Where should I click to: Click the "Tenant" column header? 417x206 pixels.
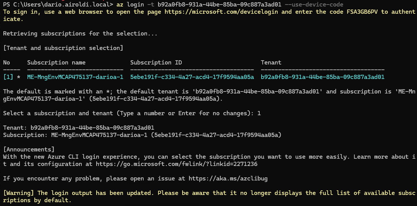pyautogui.click(x=271, y=63)
